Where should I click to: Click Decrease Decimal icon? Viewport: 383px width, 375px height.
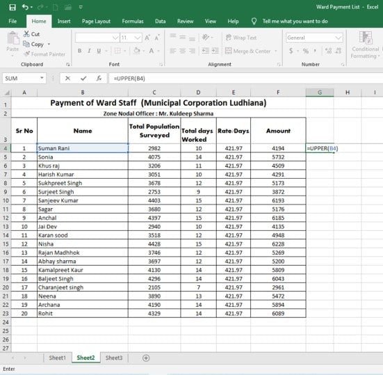point(339,51)
